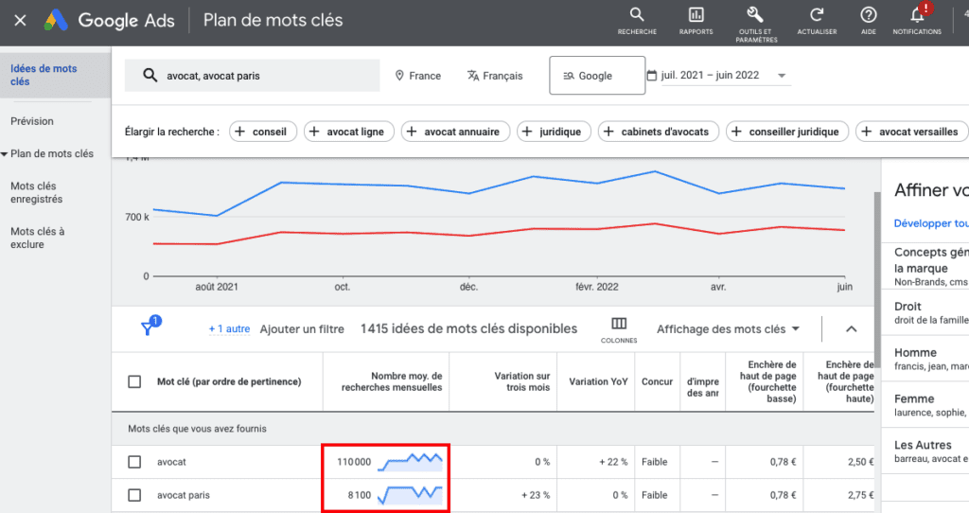Click the Actualiser refresh icon
This screenshot has width=969, height=513.
click(x=816, y=15)
